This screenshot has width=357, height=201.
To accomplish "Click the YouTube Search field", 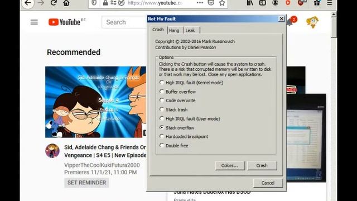I will pos(124,22).
